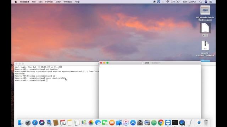Open the Apple menu
The height and width of the screenshot is (127, 227).
[x=16, y=2]
